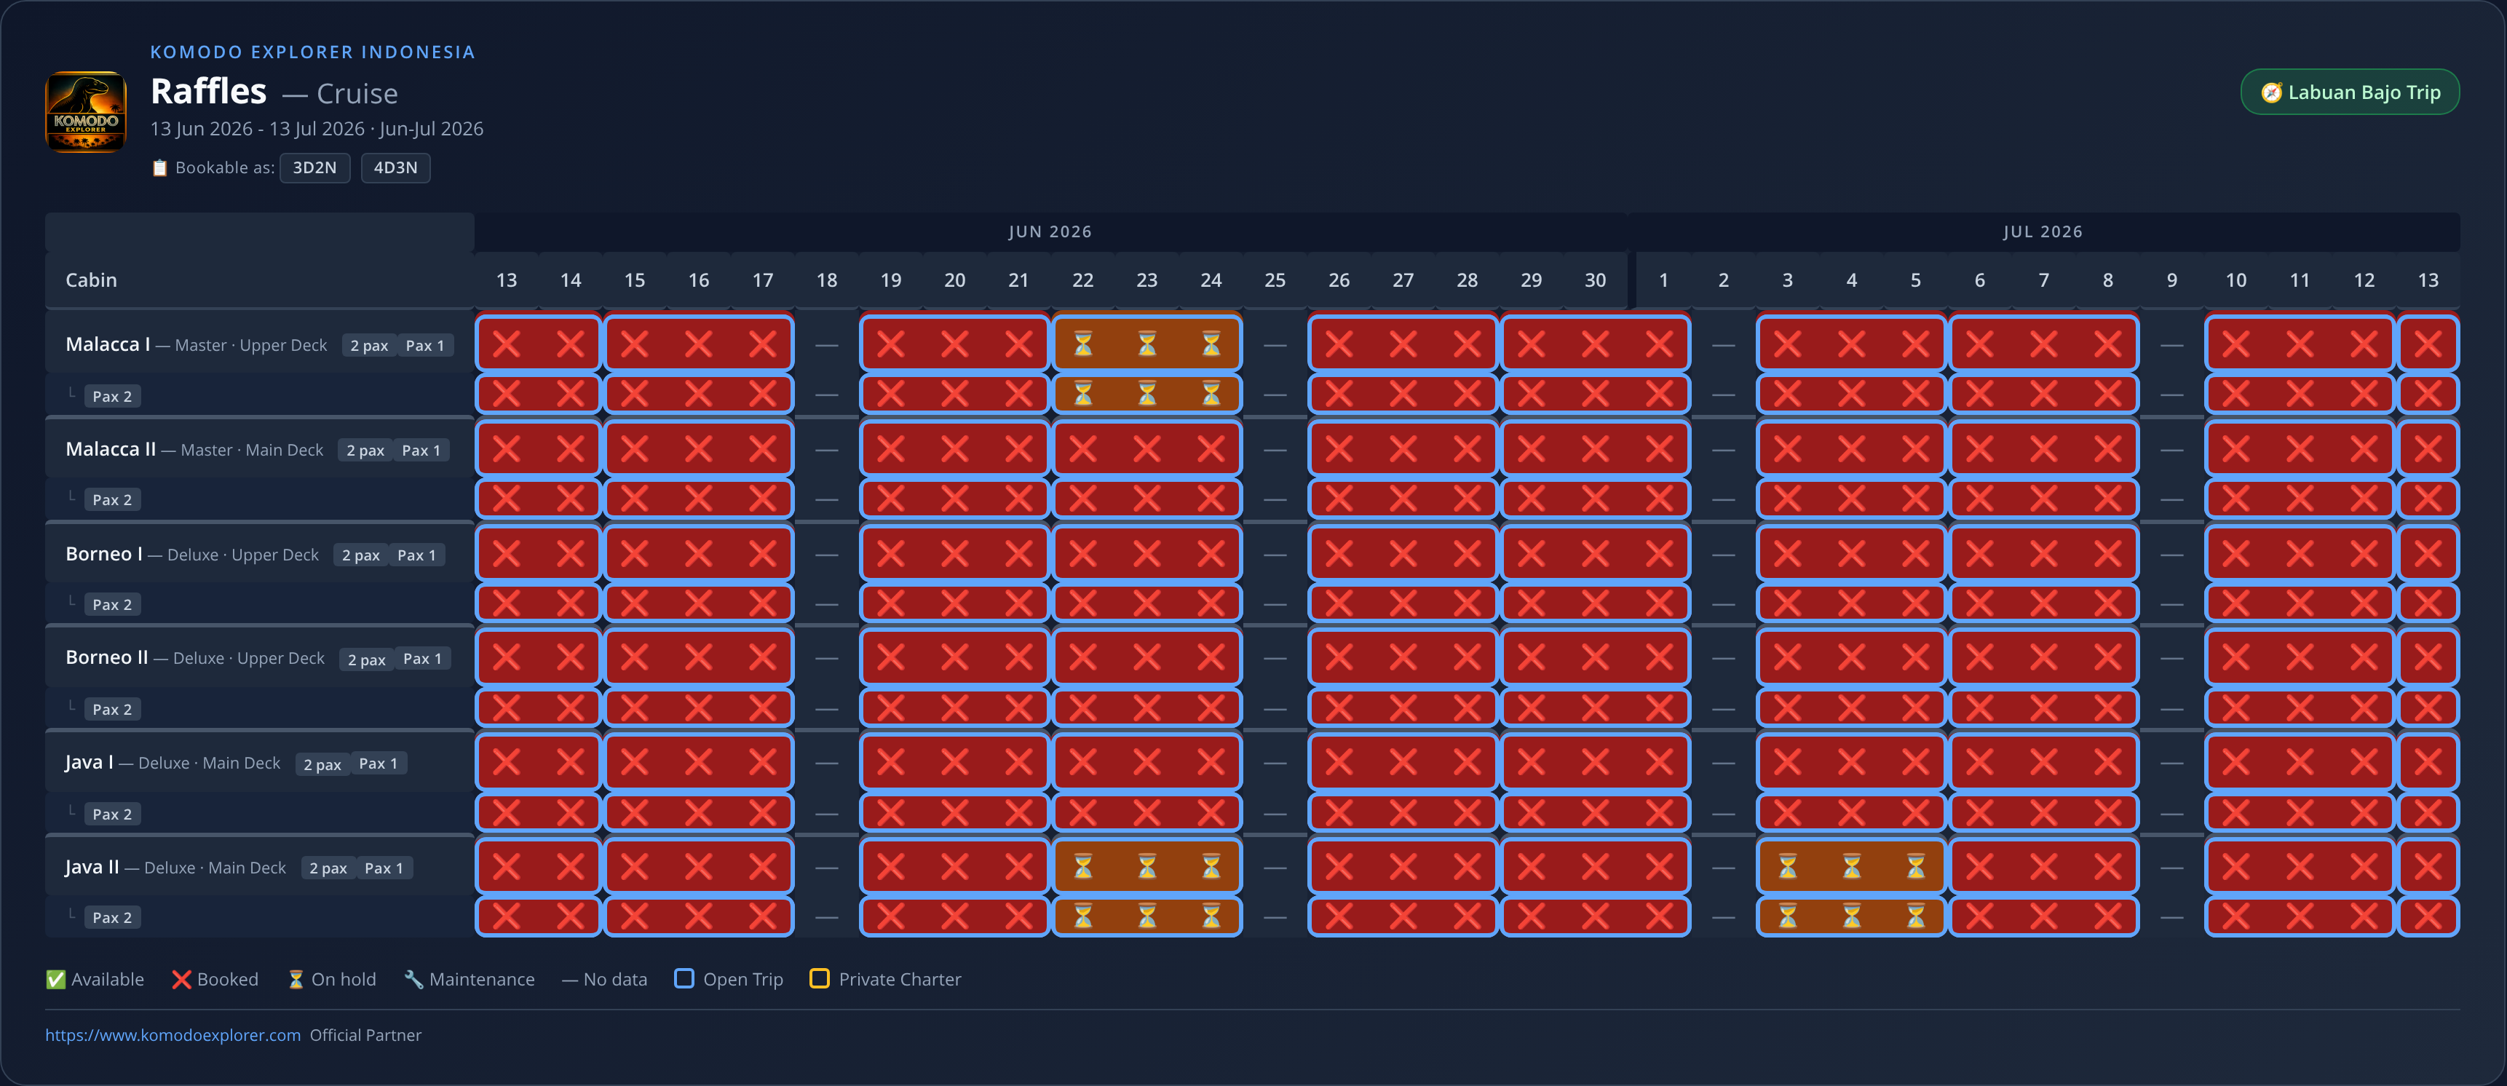Image resolution: width=2507 pixels, height=1086 pixels.
Task: Click the KOMODO EXPLORER INDONESIA heading
Action: 312,52
